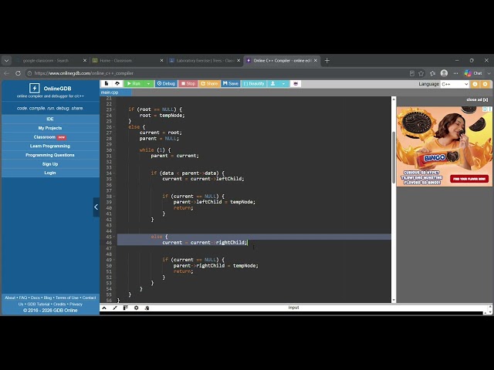The height and width of the screenshot is (370, 494).
Task: Click the console expand diagonal arrow icon
Action: [x=115, y=308]
